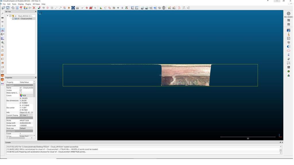This screenshot has width=294, height=165.
Task: Click the dark sphere plugin icon
Action: [164, 8]
